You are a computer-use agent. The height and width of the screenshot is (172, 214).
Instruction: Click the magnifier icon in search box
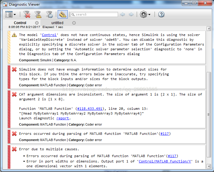tap(73, 15)
